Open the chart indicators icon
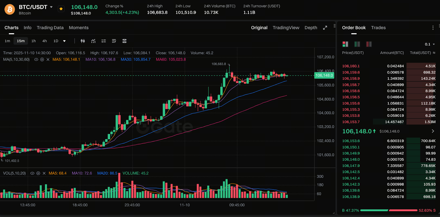 [x=94, y=41]
